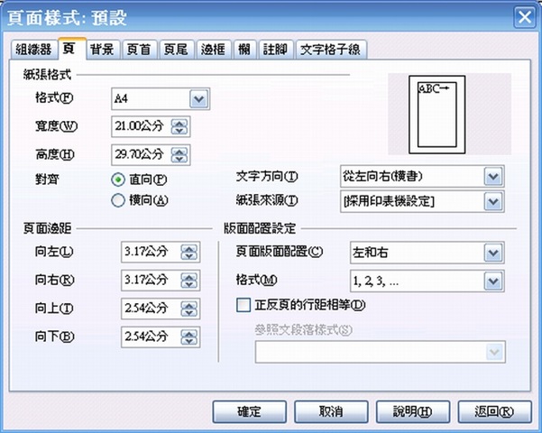
Task: Decrease the 向上 margin value
Action: pyautogui.click(x=189, y=313)
